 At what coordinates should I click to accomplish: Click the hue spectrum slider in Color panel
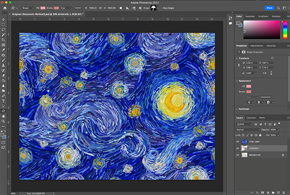(x=285, y=30)
